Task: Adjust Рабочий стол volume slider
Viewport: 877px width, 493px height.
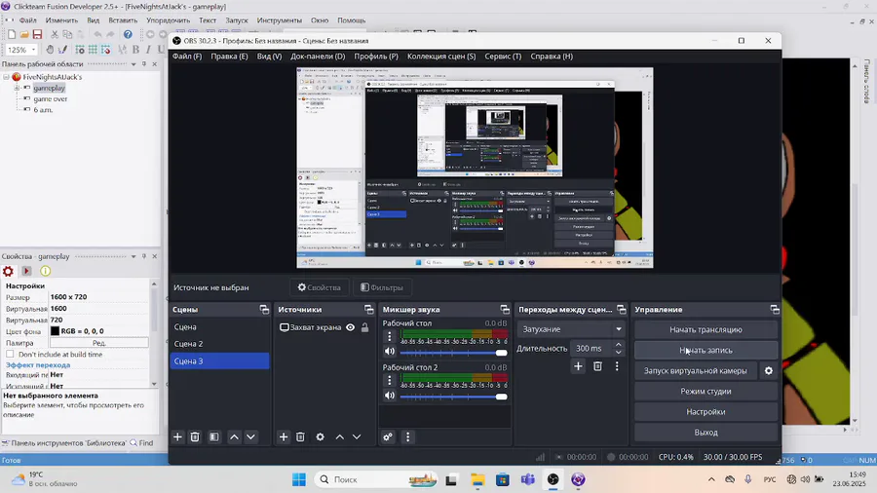Action: [x=453, y=353]
